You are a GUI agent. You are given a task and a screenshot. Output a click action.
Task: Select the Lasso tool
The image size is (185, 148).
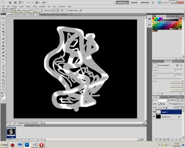click(x=3, y=25)
